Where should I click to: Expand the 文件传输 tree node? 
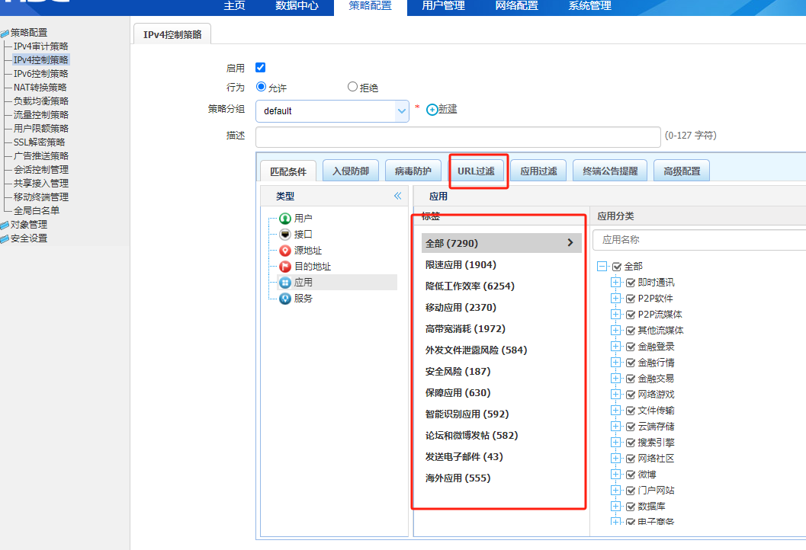[616, 410]
